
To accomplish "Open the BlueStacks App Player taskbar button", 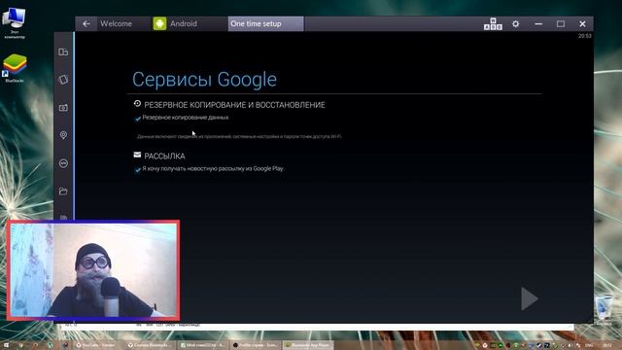I will click(308, 345).
